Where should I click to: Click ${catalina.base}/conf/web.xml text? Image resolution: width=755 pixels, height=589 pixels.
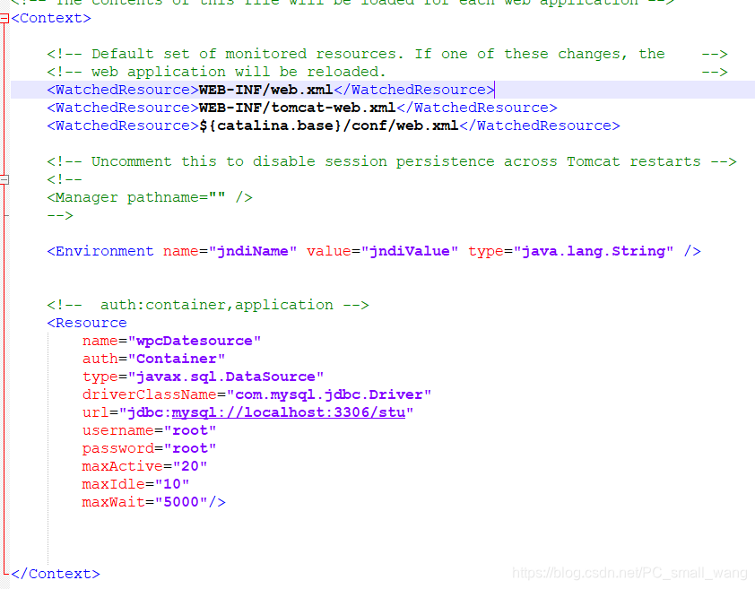(328, 126)
